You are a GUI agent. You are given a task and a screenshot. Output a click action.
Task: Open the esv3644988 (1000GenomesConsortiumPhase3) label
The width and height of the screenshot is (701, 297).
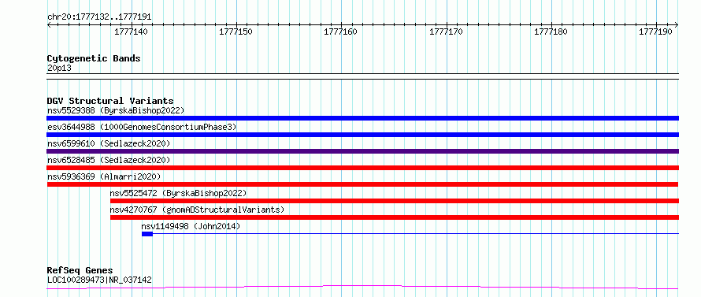pos(142,127)
